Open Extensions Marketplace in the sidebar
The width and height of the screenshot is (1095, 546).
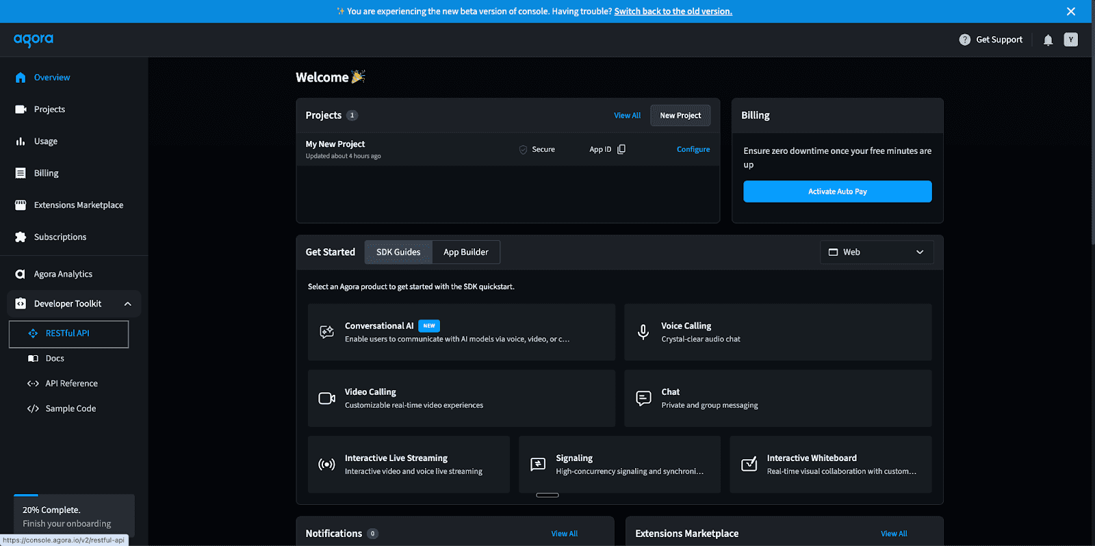(78, 205)
